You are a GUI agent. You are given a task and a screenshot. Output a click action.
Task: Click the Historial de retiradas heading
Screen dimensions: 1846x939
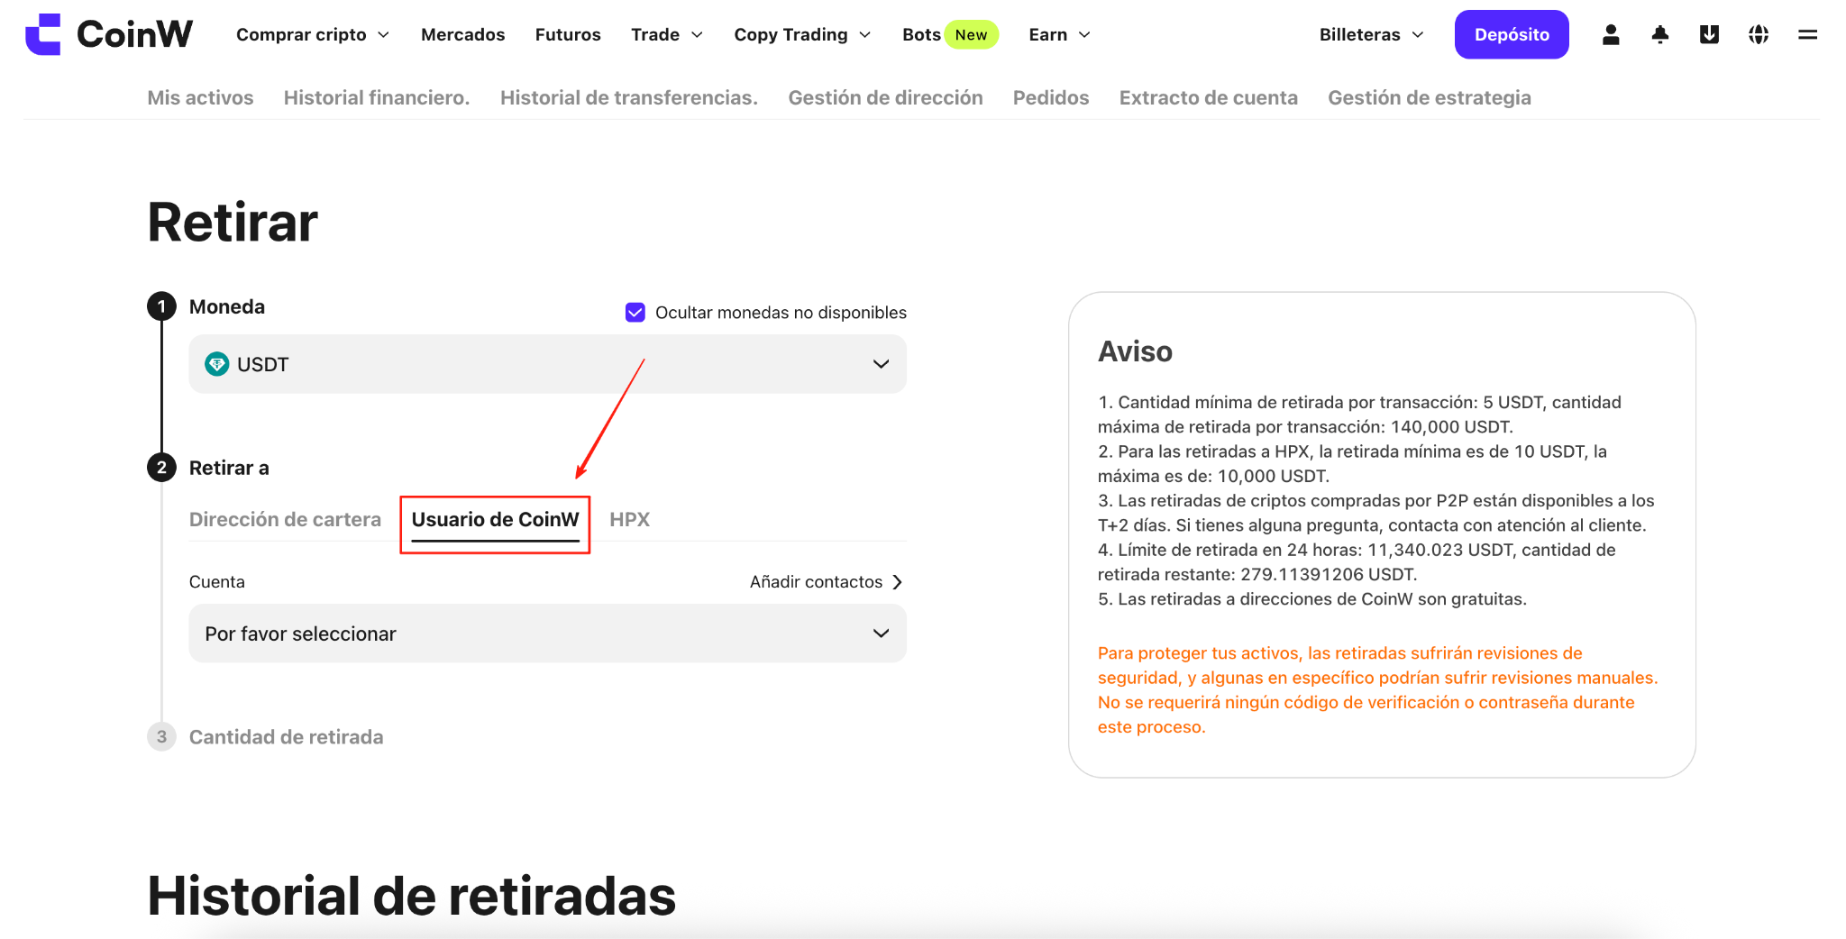pyautogui.click(x=412, y=896)
